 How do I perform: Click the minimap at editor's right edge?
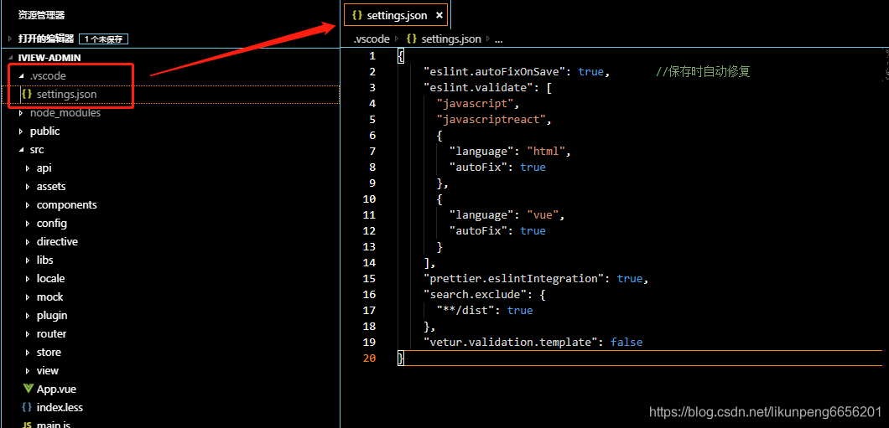pyautogui.click(x=886, y=65)
